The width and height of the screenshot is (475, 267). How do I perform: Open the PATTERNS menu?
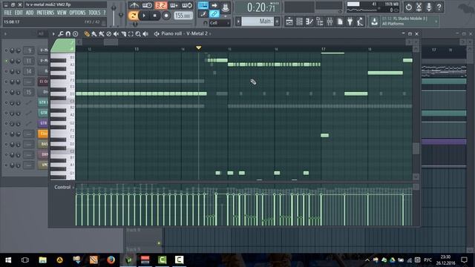[x=45, y=13]
